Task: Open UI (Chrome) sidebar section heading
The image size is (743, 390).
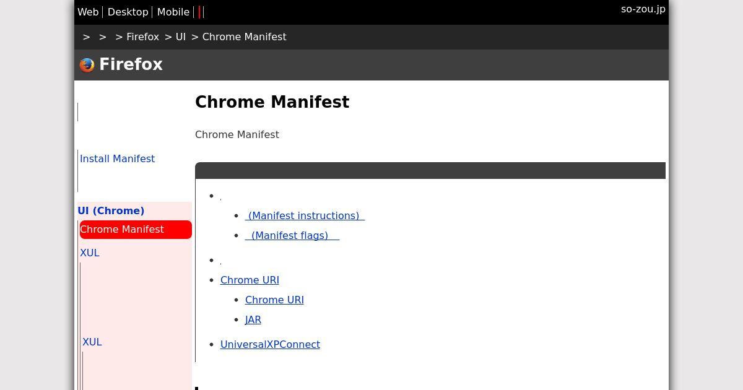Action: click(x=111, y=210)
